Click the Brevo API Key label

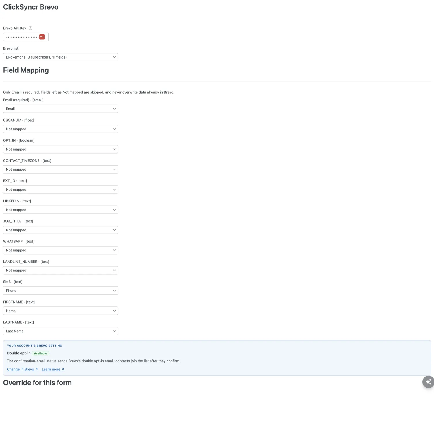[14, 28]
